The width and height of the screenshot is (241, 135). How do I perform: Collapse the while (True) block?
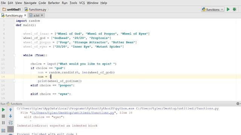click(14, 55)
